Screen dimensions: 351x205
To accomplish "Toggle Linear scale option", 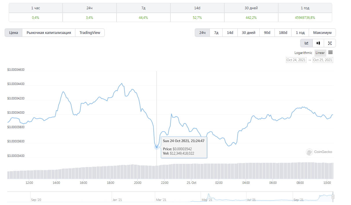I will 320,53.
